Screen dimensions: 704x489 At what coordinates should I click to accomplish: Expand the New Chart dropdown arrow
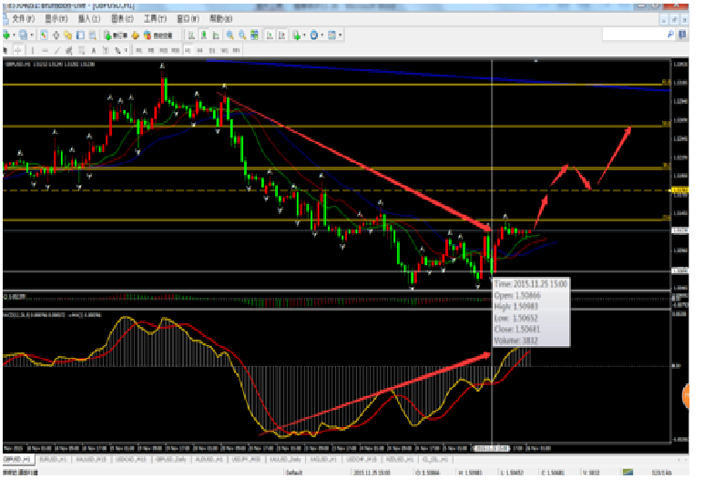click(x=14, y=36)
